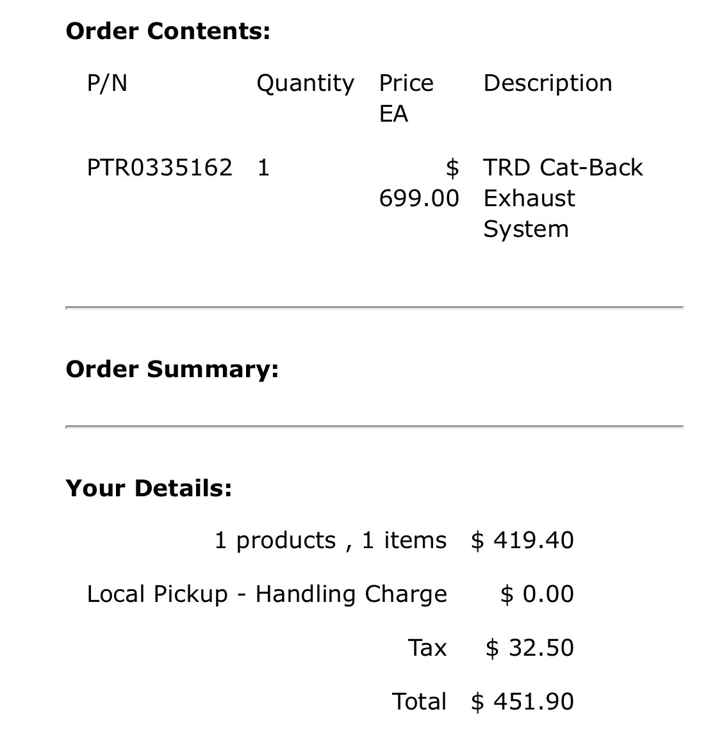Image resolution: width=708 pixels, height=730 pixels.
Task: Select part number PTR0335162
Action: [x=160, y=168]
